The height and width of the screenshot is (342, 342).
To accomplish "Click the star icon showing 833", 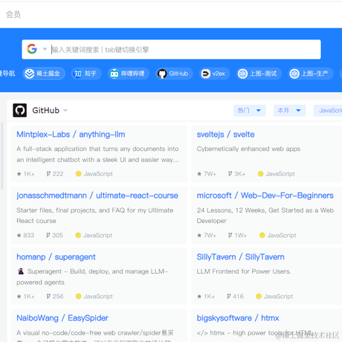I will 19,235.
